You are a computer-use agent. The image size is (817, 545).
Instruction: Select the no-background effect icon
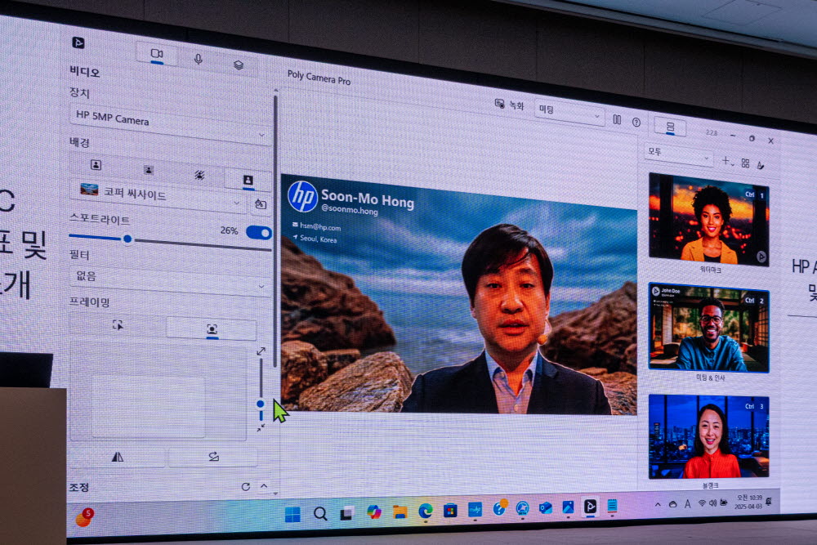coord(96,165)
